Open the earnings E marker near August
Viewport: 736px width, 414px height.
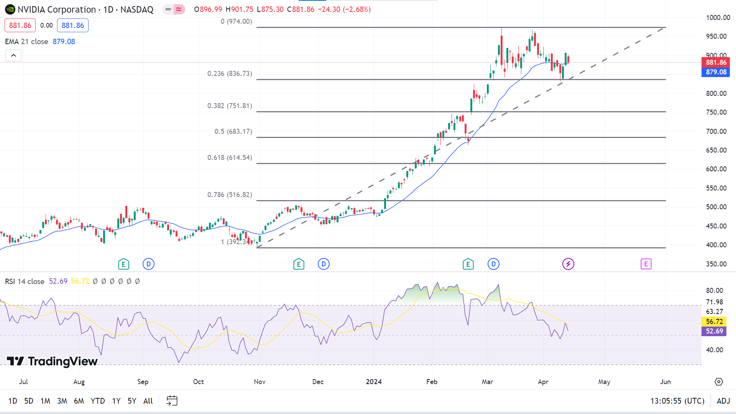tap(123, 264)
